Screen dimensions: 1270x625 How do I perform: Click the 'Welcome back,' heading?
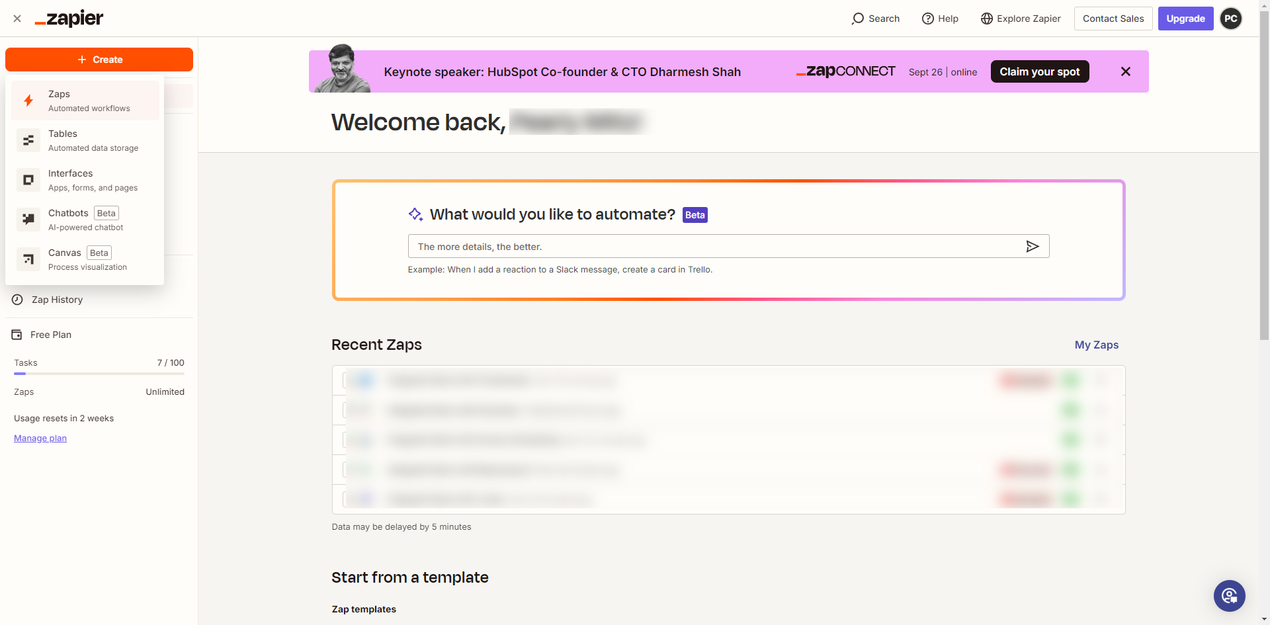(419, 122)
